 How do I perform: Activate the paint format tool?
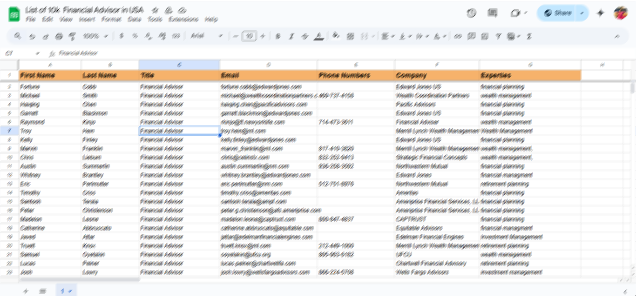pyautogui.click(x=72, y=36)
